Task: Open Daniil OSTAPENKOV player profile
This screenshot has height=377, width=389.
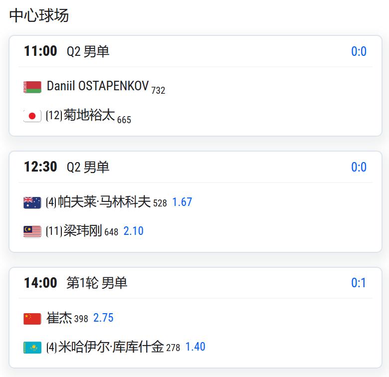Action: [98, 86]
